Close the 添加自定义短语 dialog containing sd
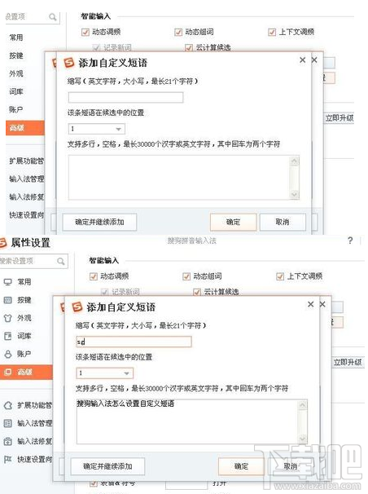This screenshot has height=494, width=368. coord(311,304)
